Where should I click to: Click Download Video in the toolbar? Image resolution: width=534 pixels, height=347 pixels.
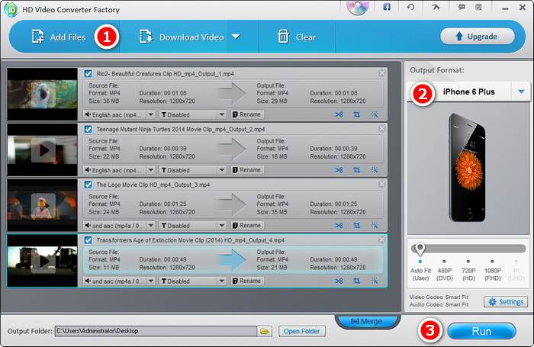coord(182,37)
